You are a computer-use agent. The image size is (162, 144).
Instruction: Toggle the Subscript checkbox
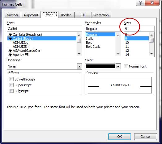point(11,91)
